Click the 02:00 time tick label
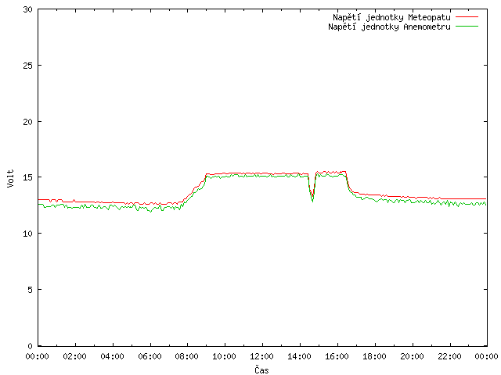501x375 pixels. pyautogui.click(x=75, y=356)
